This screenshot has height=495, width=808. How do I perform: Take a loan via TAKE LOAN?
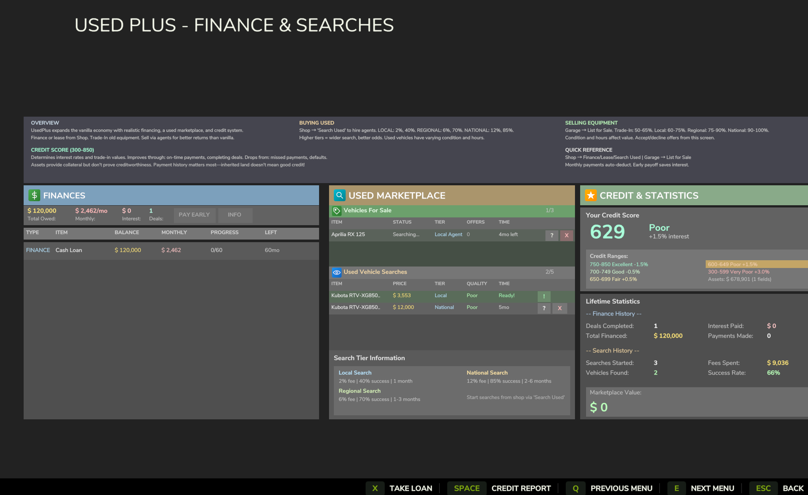click(x=411, y=488)
